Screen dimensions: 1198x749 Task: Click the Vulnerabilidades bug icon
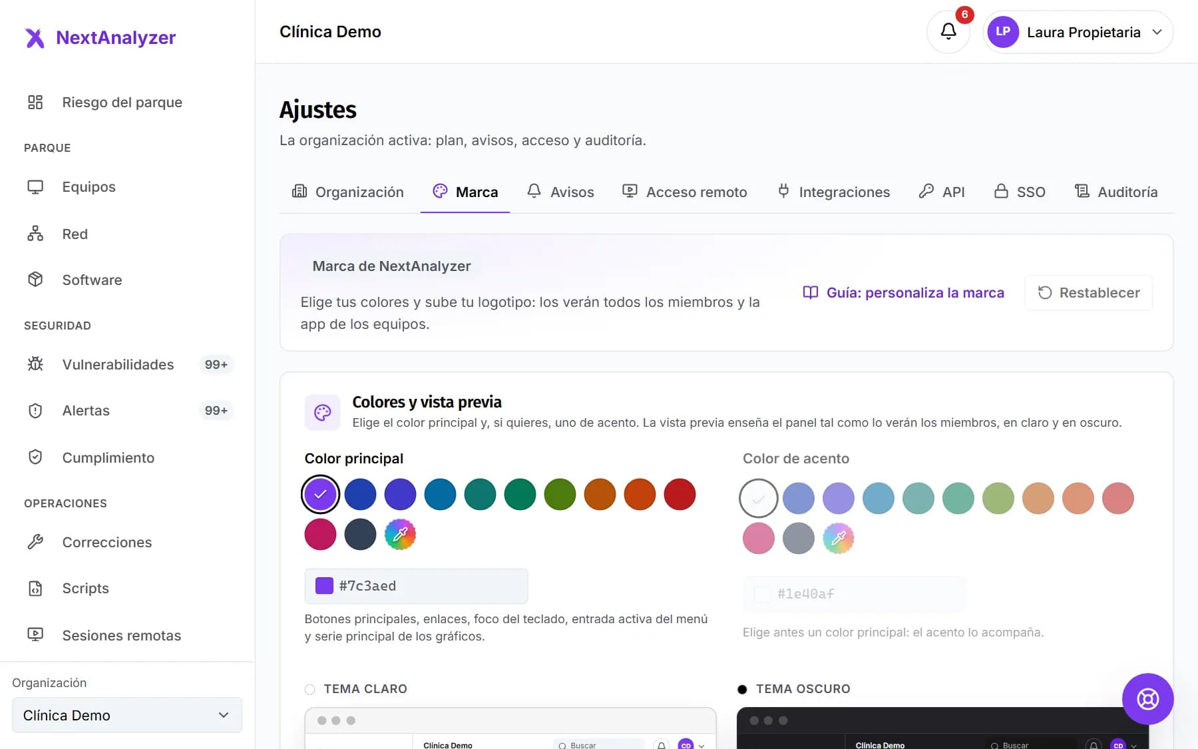(35, 364)
